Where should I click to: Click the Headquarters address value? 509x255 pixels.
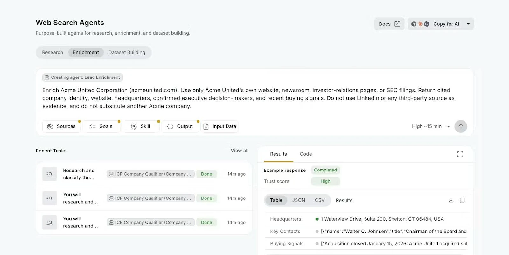[382, 219]
